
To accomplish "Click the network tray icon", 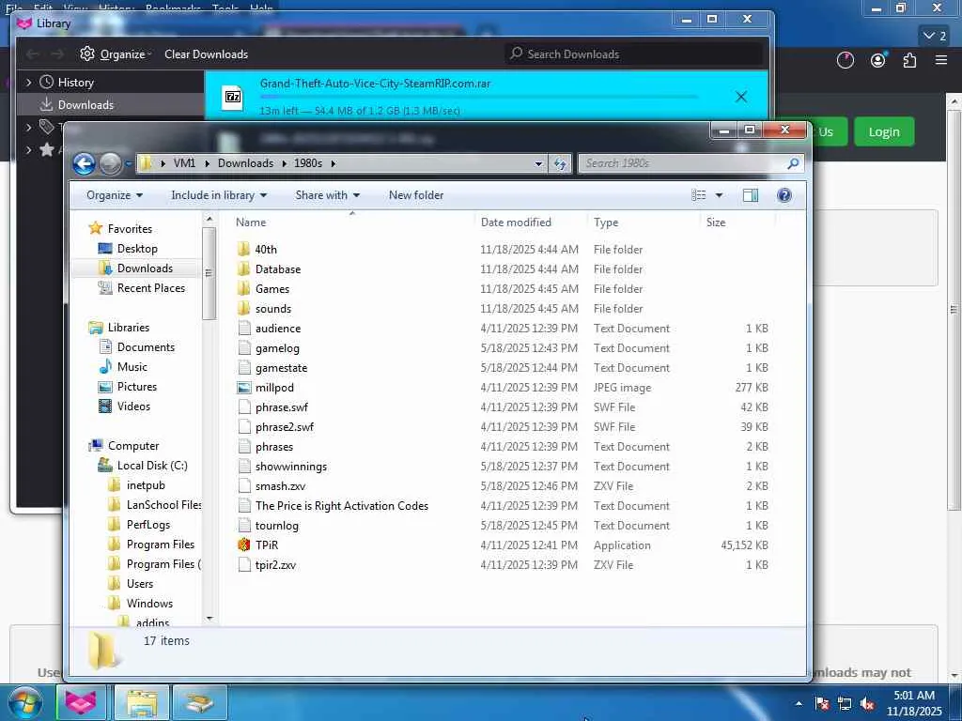I will 845,704.
